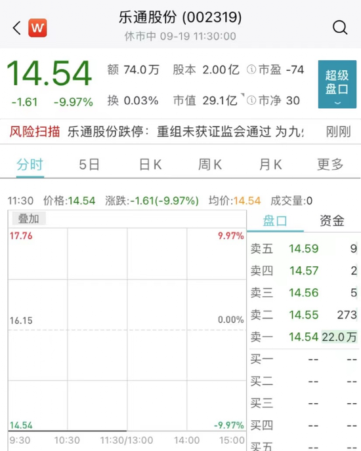This screenshot has height=451, width=361.
Task: Select the 分时 tab
Action: 30,165
